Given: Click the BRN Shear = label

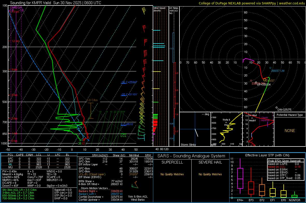Looking at the screenshot, I should (x=86, y=181).
